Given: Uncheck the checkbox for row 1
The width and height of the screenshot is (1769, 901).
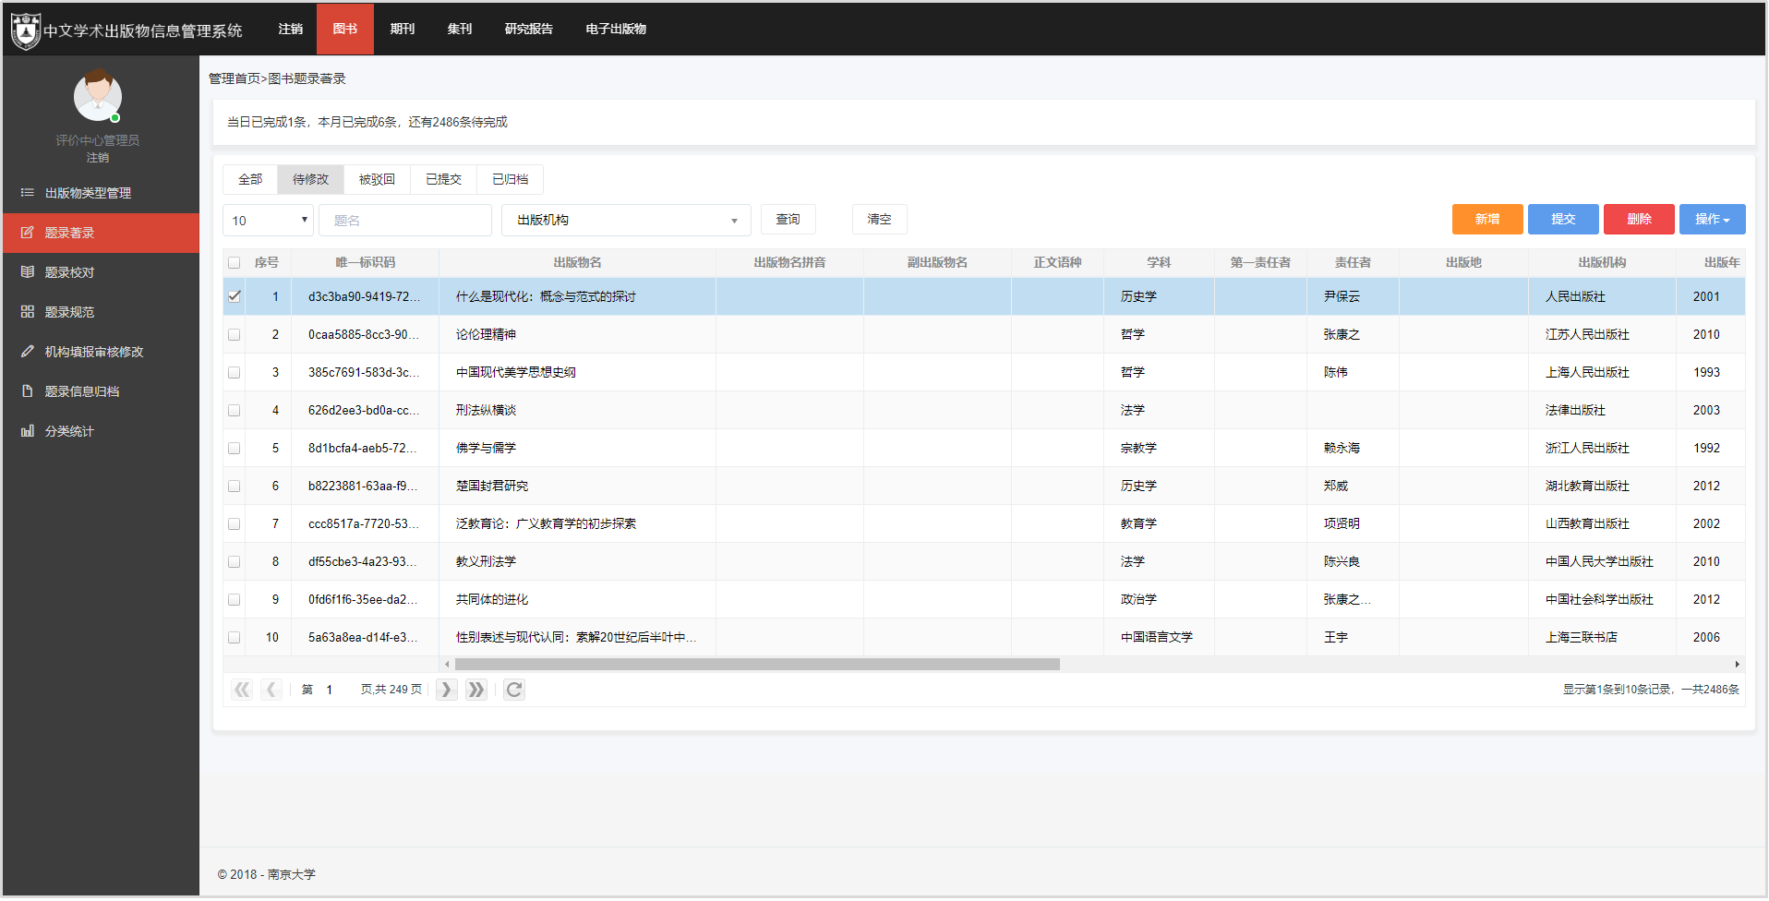Looking at the screenshot, I should click(235, 296).
